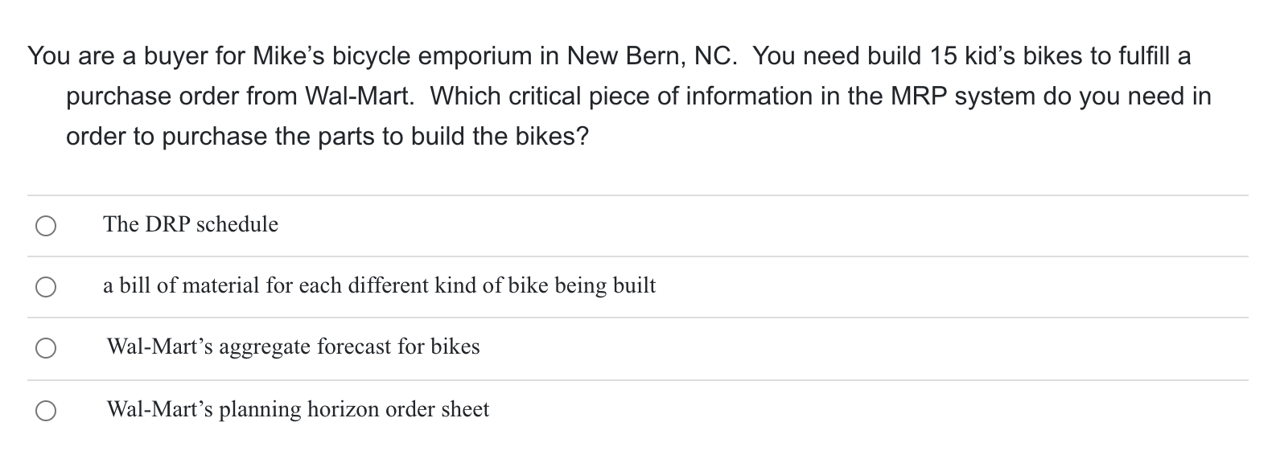Click 'purchase order from Wal-Mart' in the question

240,96
